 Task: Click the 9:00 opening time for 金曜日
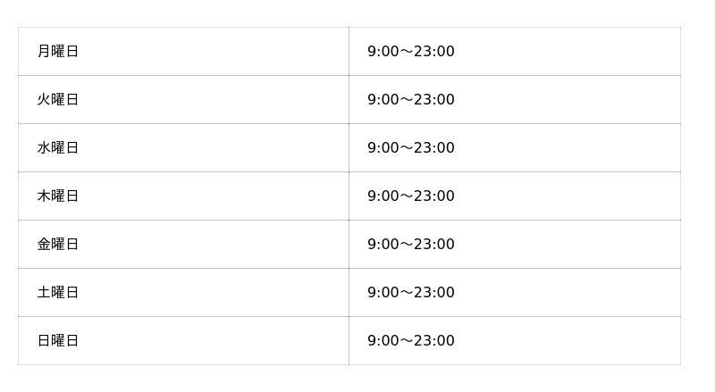click(383, 245)
